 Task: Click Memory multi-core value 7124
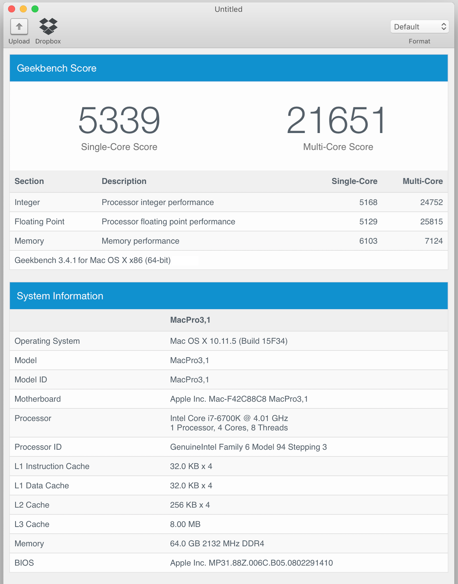point(434,241)
